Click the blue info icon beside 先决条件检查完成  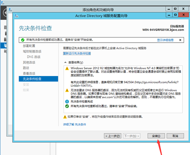(67, 102)
